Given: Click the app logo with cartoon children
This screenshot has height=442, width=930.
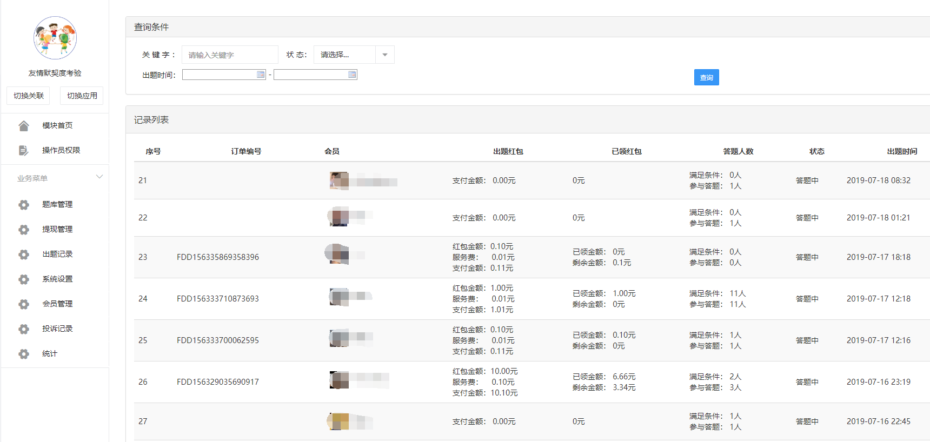Looking at the screenshot, I should click(55, 38).
